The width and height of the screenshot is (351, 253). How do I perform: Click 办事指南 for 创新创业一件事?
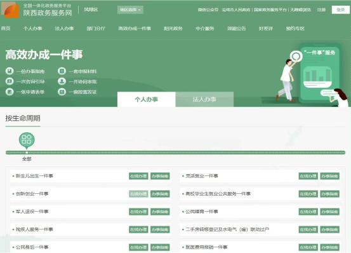[x=160, y=194]
